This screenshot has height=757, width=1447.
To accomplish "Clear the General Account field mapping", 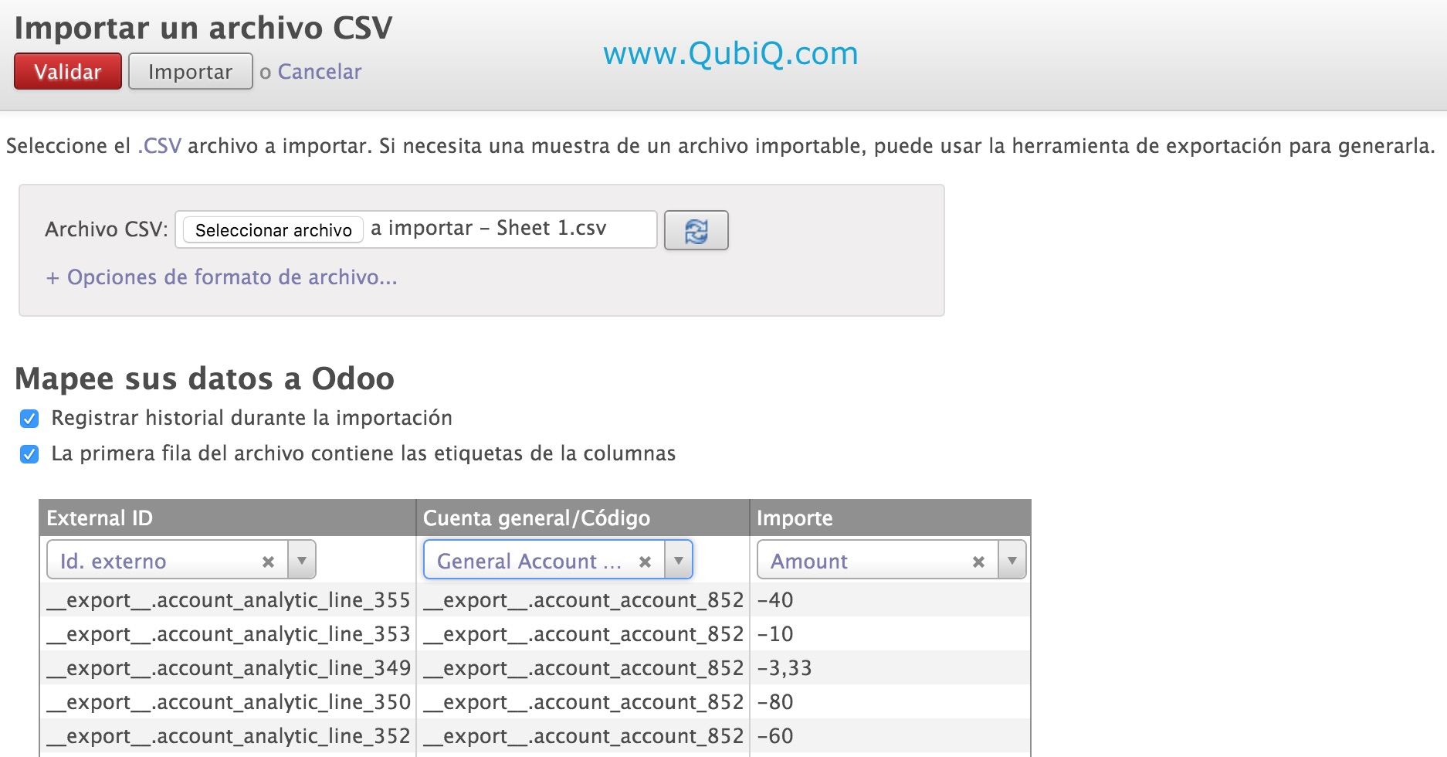I will tap(645, 562).
